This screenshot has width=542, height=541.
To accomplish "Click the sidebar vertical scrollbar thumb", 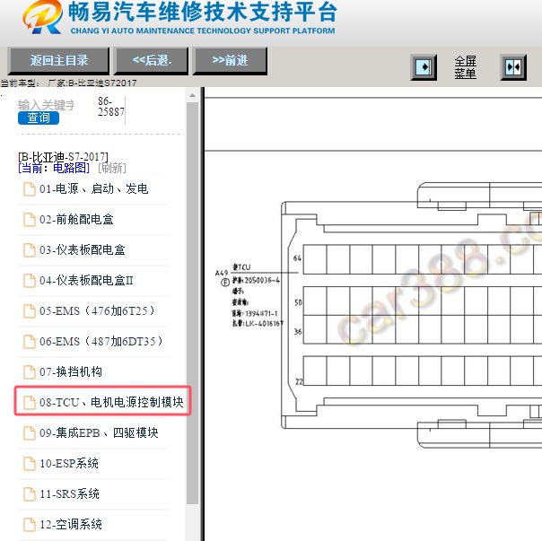I will coord(193,303).
